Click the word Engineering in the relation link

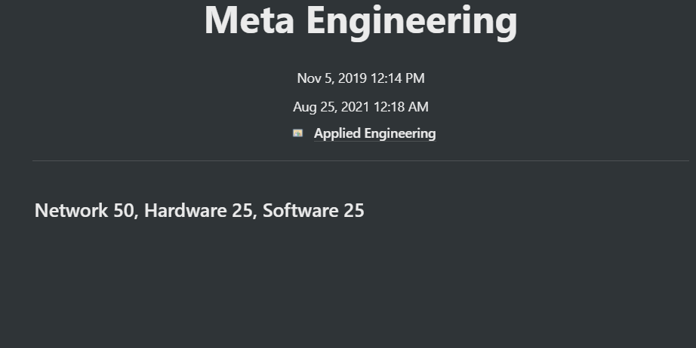pyautogui.click(x=399, y=133)
